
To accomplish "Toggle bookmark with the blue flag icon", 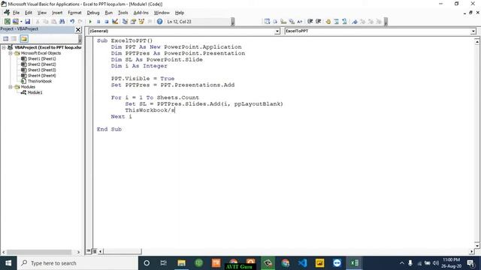I will click(x=355, y=22).
